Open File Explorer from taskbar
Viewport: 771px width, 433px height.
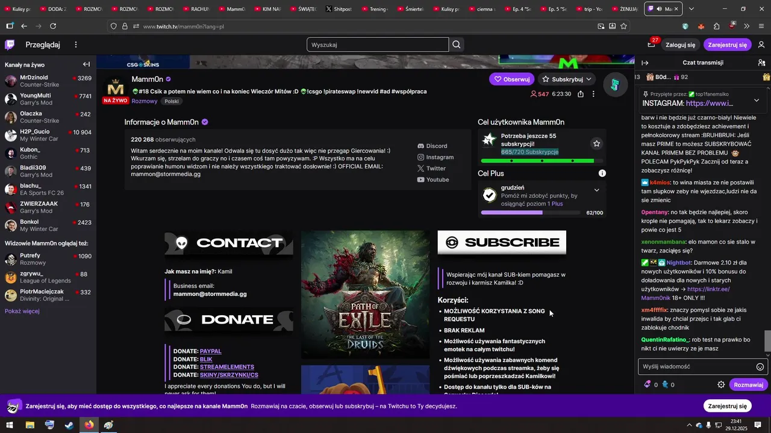30,425
